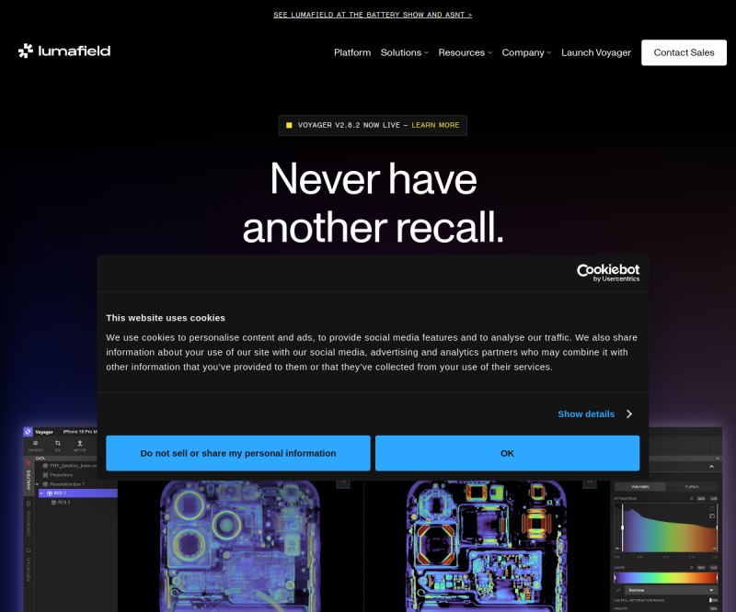Image resolution: width=736 pixels, height=612 pixels.
Task: Switch to the Volumetric tab
Action: pyautogui.click(x=640, y=487)
